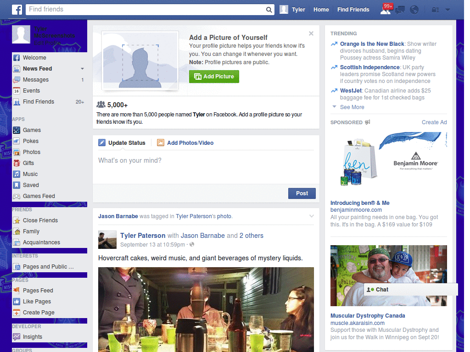Click the sidebar profile picture placeholder
This screenshot has height=352, width=470.
(21, 34)
